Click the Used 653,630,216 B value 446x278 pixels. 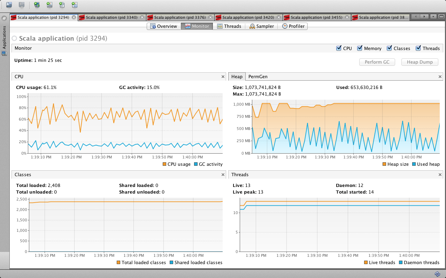click(x=367, y=88)
